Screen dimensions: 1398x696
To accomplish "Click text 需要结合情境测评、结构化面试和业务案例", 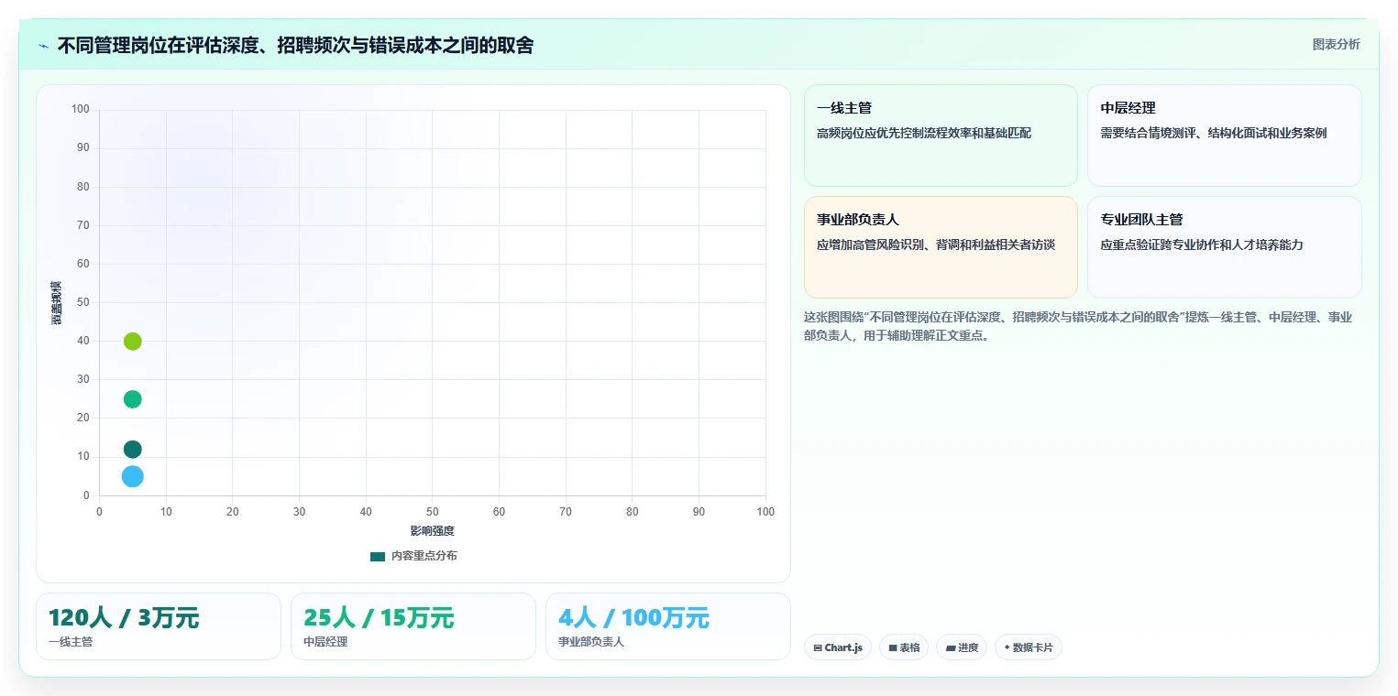I will pyautogui.click(x=1214, y=134).
